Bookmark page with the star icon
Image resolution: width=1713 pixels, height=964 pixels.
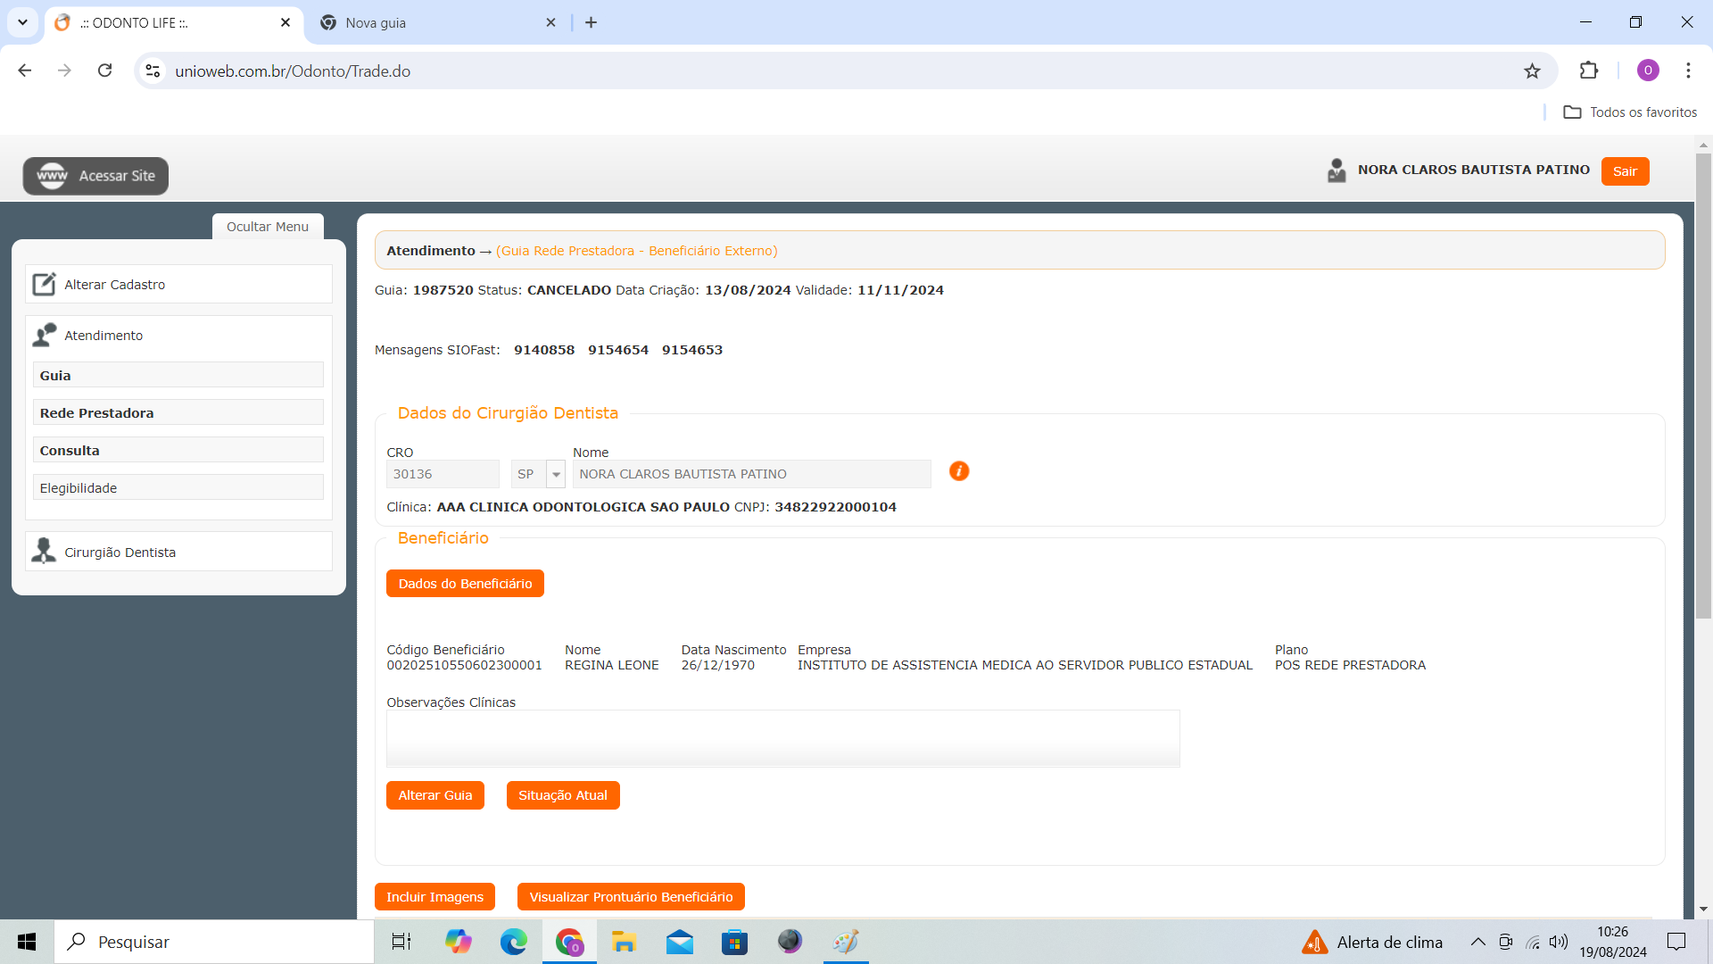[x=1532, y=71]
